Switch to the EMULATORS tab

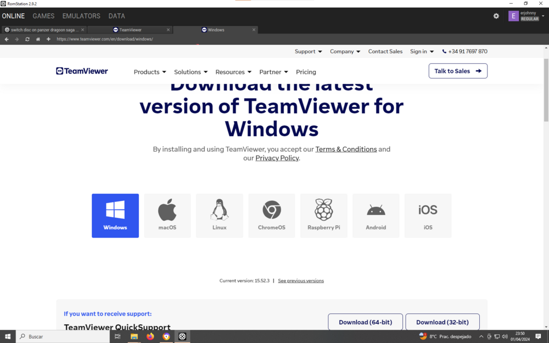click(x=81, y=16)
